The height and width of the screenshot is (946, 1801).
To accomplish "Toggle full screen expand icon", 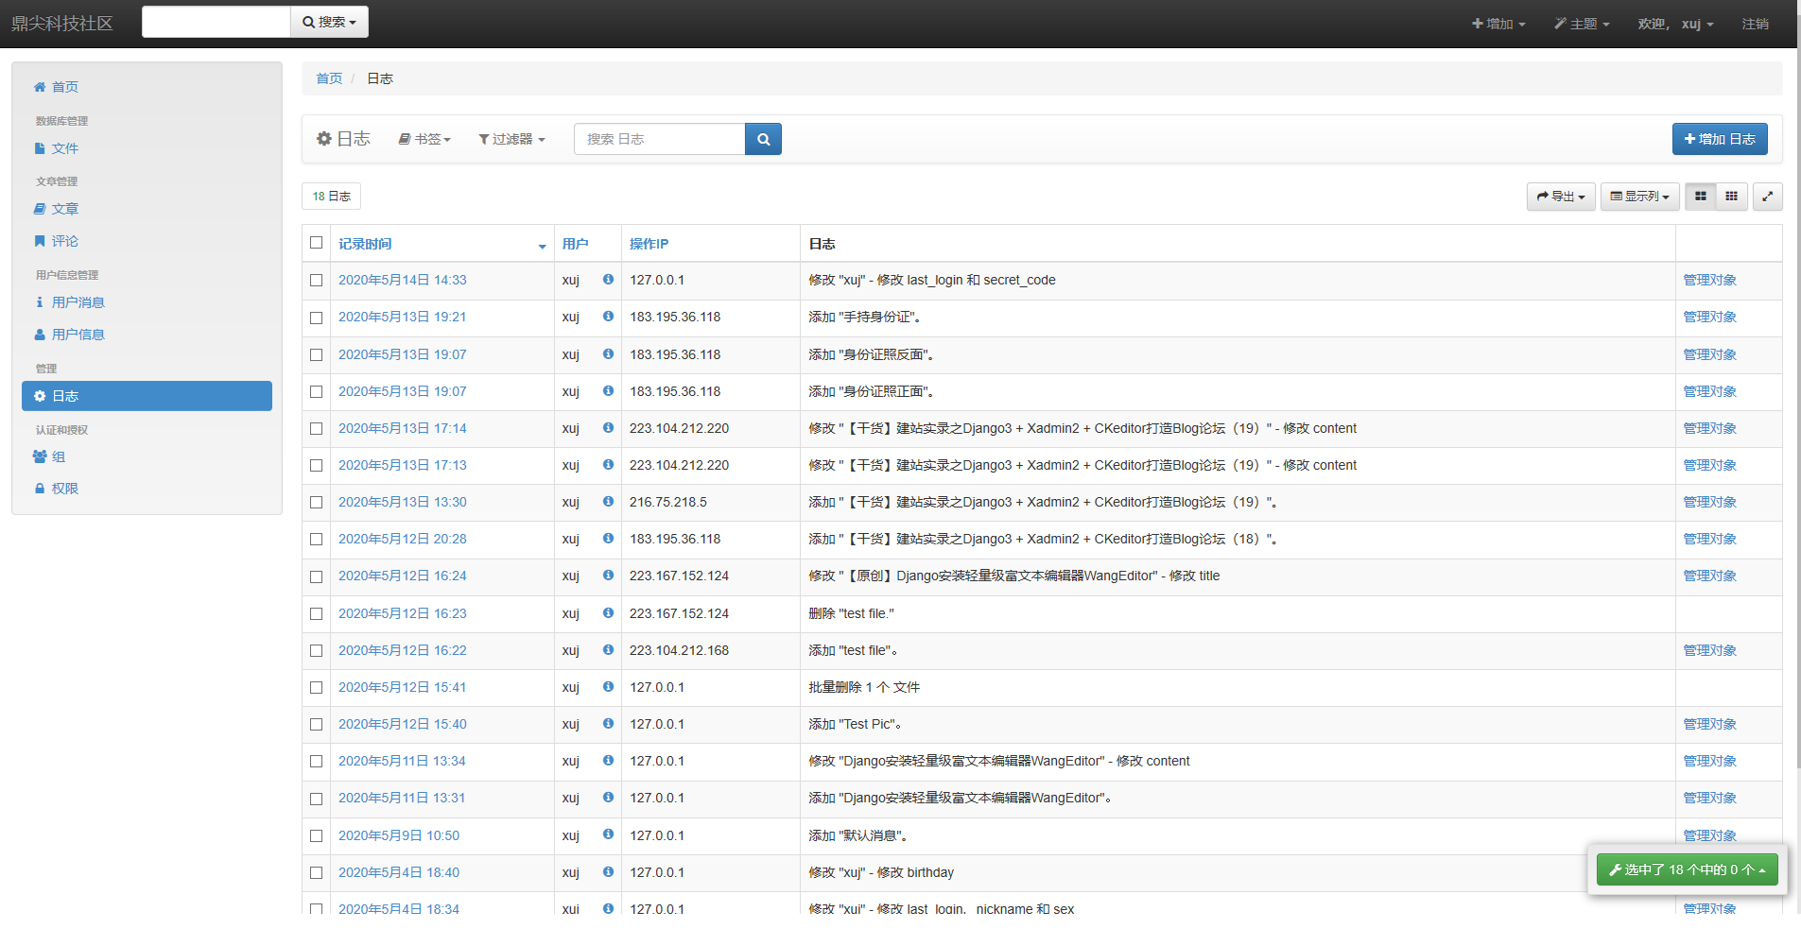I will pos(1768,197).
